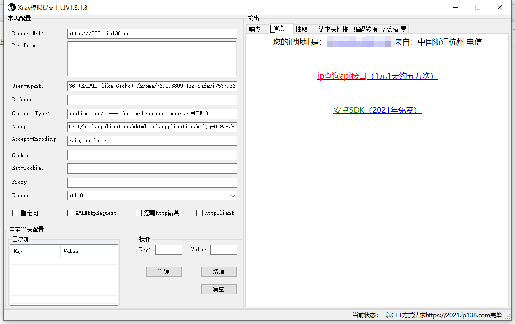Focus the Content-Type field
The image size is (515, 324).
pyautogui.click(x=152, y=114)
